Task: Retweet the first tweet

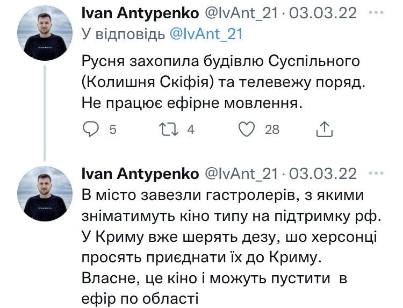Action: tap(170, 129)
